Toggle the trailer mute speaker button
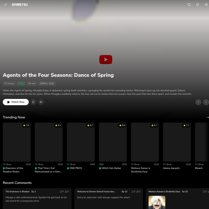This screenshot has height=209, width=209. pyautogui.click(x=41, y=102)
